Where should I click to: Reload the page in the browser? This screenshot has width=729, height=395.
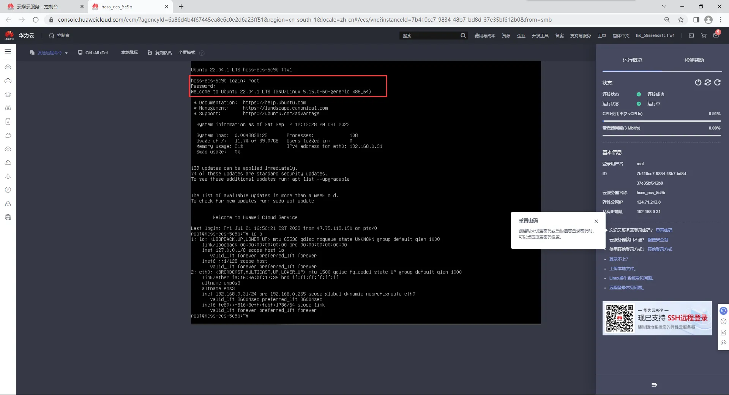coord(36,20)
